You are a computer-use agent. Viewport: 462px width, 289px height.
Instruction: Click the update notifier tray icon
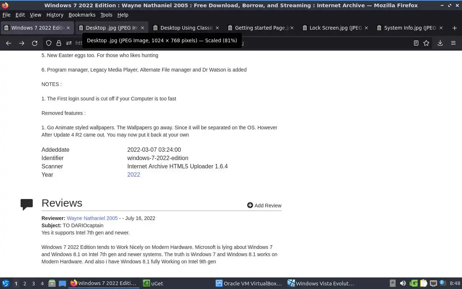(442, 283)
